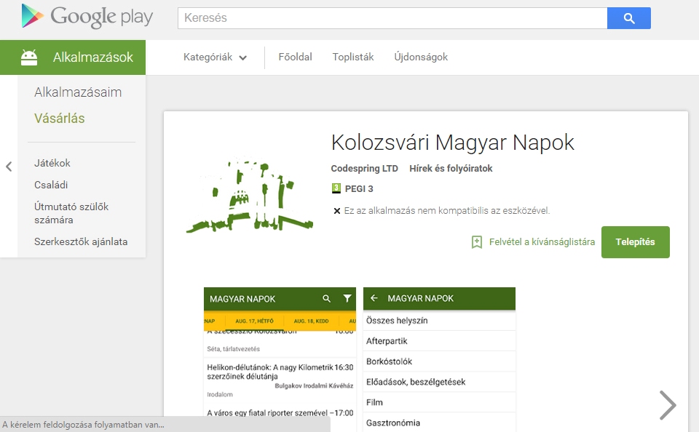Focus the Keresés search field
The image size is (699, 432).
click(392, 18)
